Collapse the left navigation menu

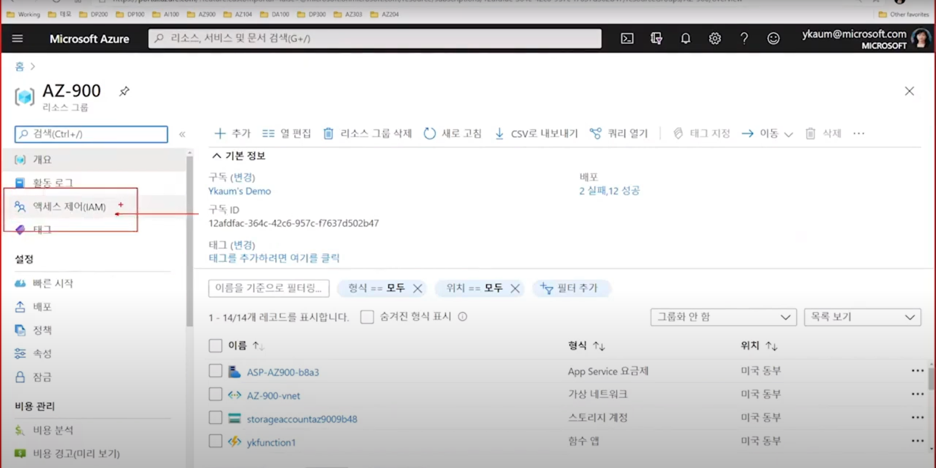(x=182, y=134)
